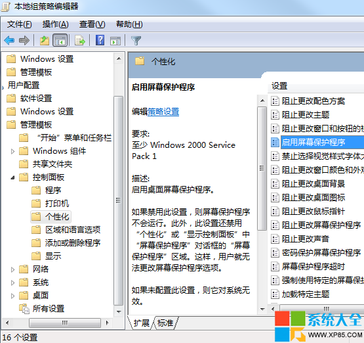This screenshot has height=343, width=364.
Task: Click folder icon of 程序 in tree
Action: tap(36, 191)
